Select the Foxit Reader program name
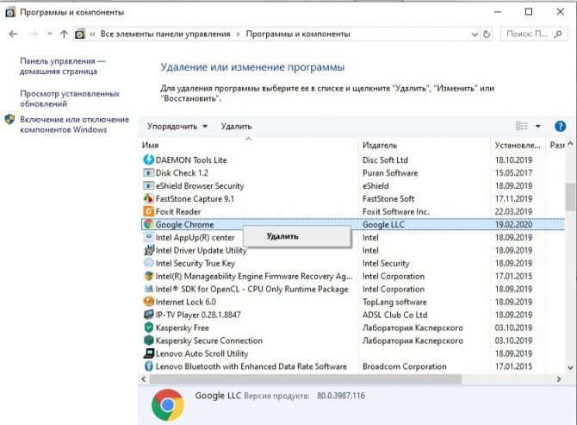This screenshot has height=425, width=577. tap(178, 211)
